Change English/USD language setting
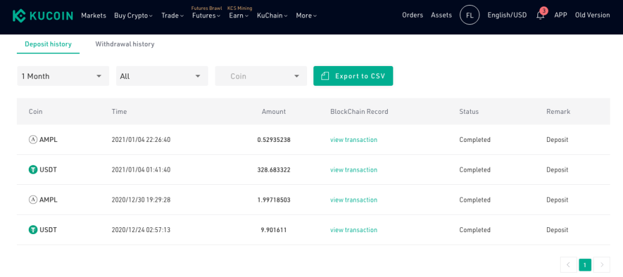The image size is (623, 277). pyautogui.click(x=507, y=15)
